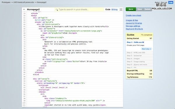Image resolution: width=175 pixels, height=109 pixels.
Task: Click the div id="canvas" code line
Action: (x=41, y=79)
